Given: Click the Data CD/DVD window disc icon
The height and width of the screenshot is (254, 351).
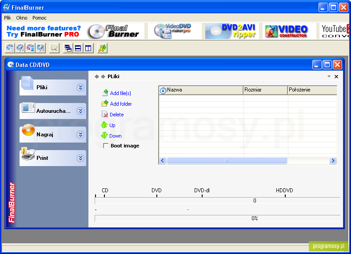Looking at the screenshot, I should click(x=11, y=64).
